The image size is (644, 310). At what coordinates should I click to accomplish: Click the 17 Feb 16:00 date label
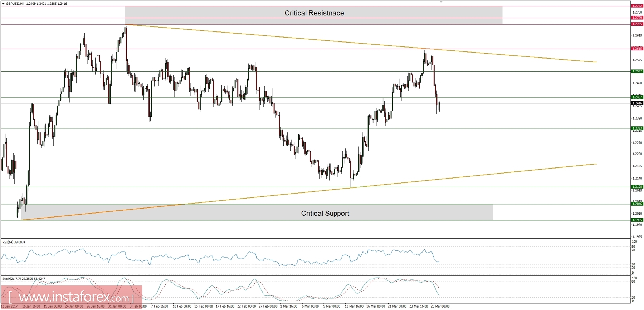[x=225, y=306]
